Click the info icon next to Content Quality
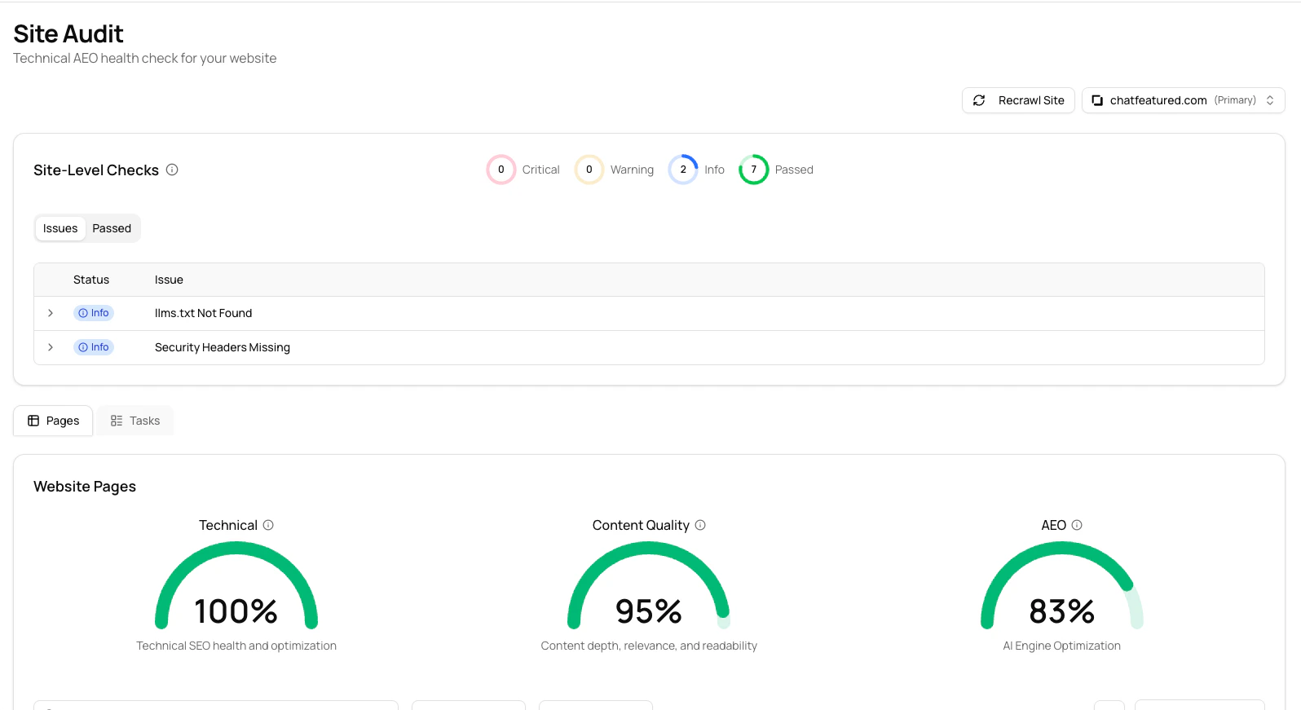This screenshot has width=1301, height=710. 700,525
